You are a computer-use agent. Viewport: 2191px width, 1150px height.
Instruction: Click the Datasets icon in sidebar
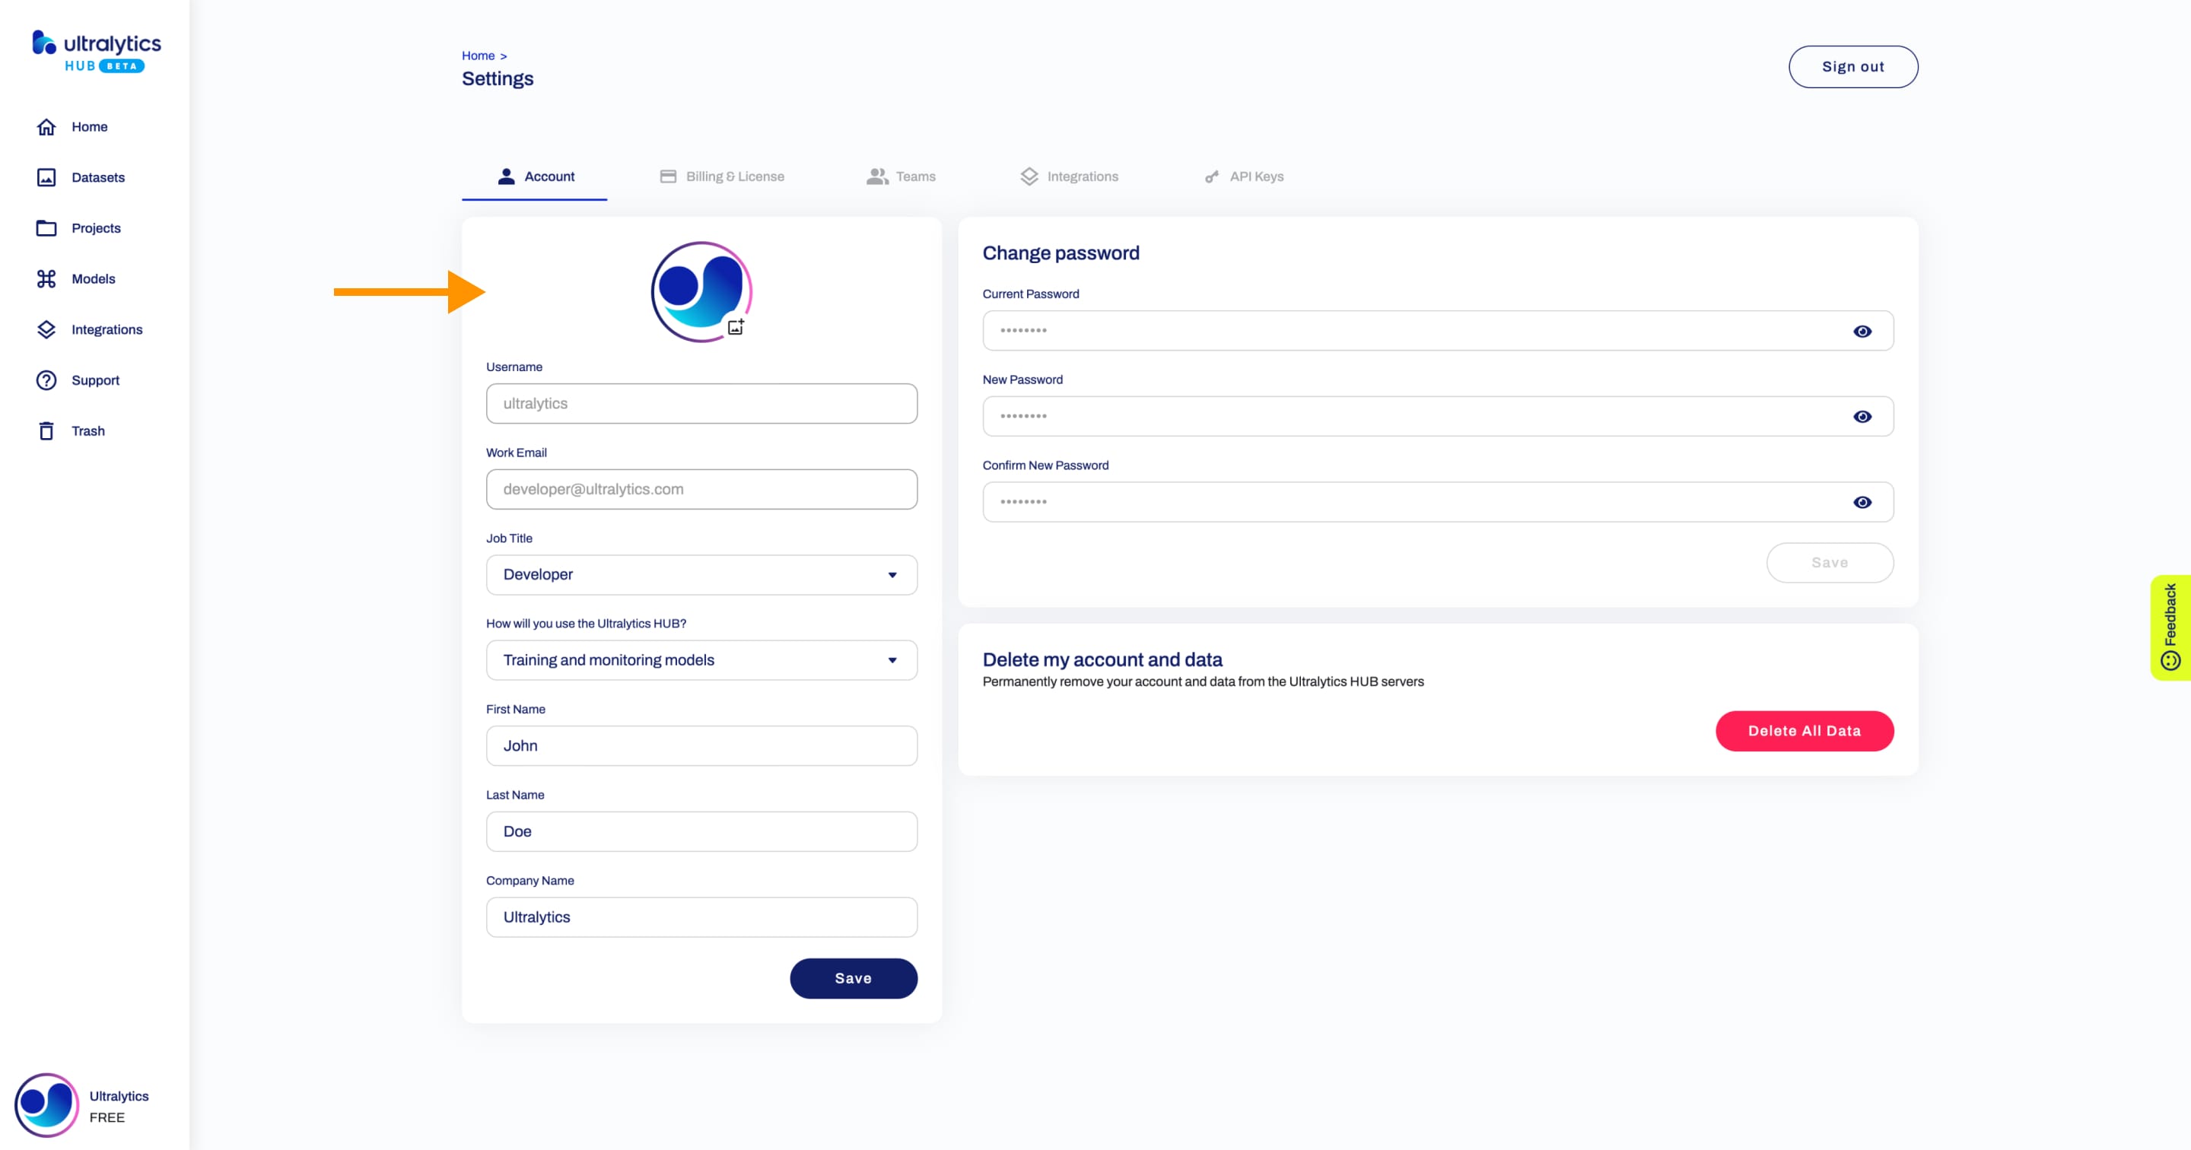46,176
